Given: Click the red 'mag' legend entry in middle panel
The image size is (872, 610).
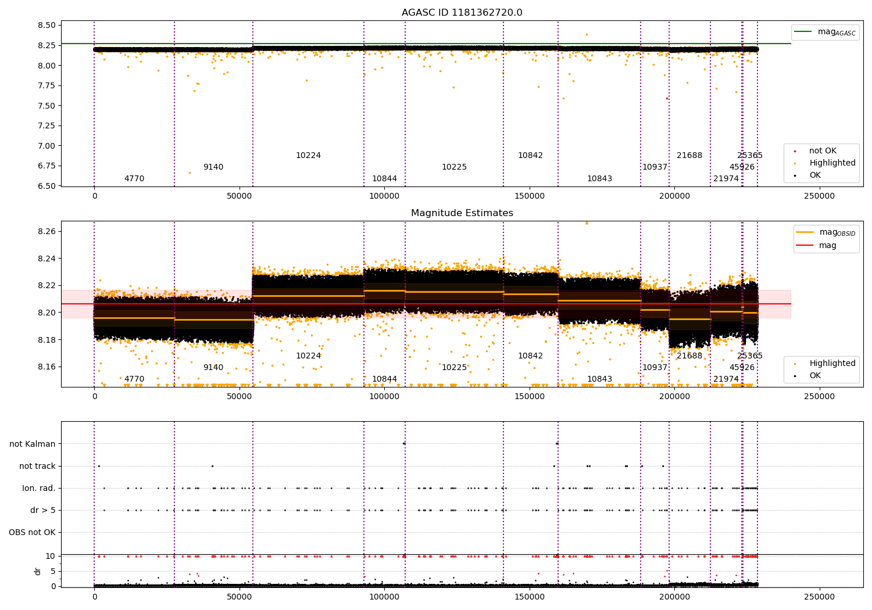Looking at the screenshot, I should [817, 245].
